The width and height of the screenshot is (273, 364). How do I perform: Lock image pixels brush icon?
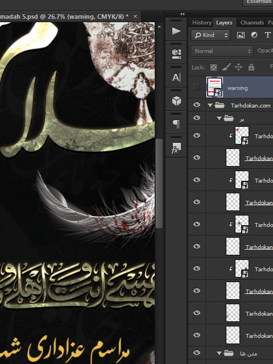click(x=226, y=67)
